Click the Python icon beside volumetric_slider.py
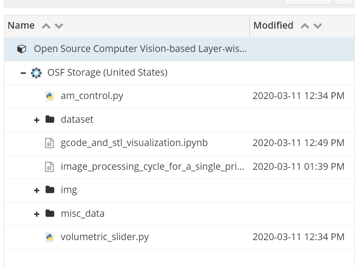Image resolution: width=363 pixels, height=267 pixels. (49, 237)
